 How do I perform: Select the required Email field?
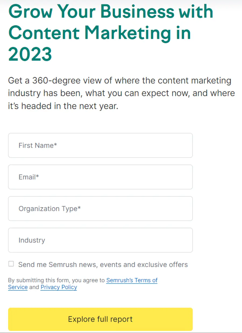(100, 177)
